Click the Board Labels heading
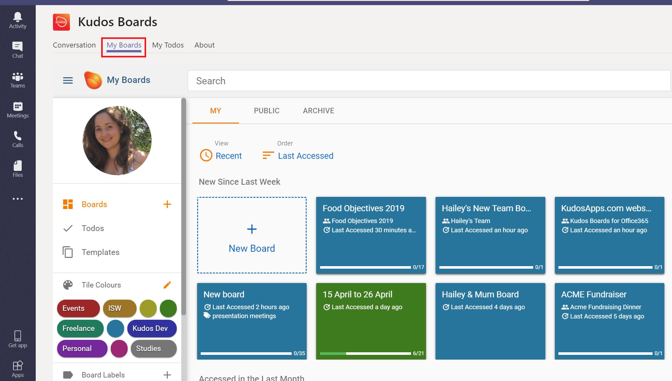 (x=103, y=375)
